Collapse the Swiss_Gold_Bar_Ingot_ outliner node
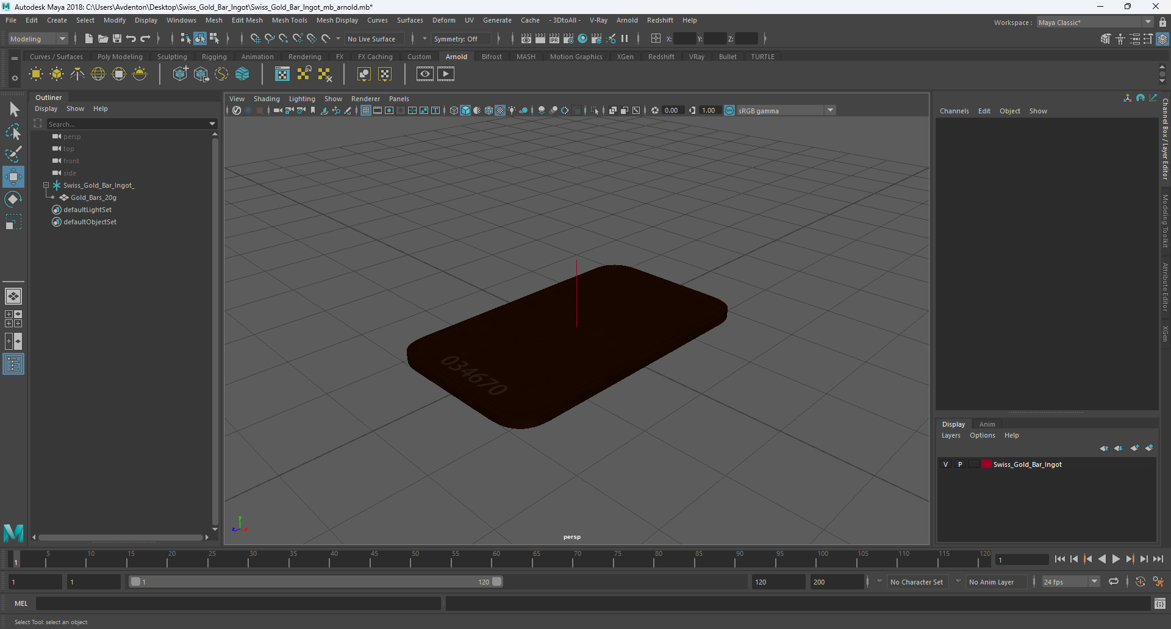Viewport: 1171px width, 629px height. pos(46,185)
